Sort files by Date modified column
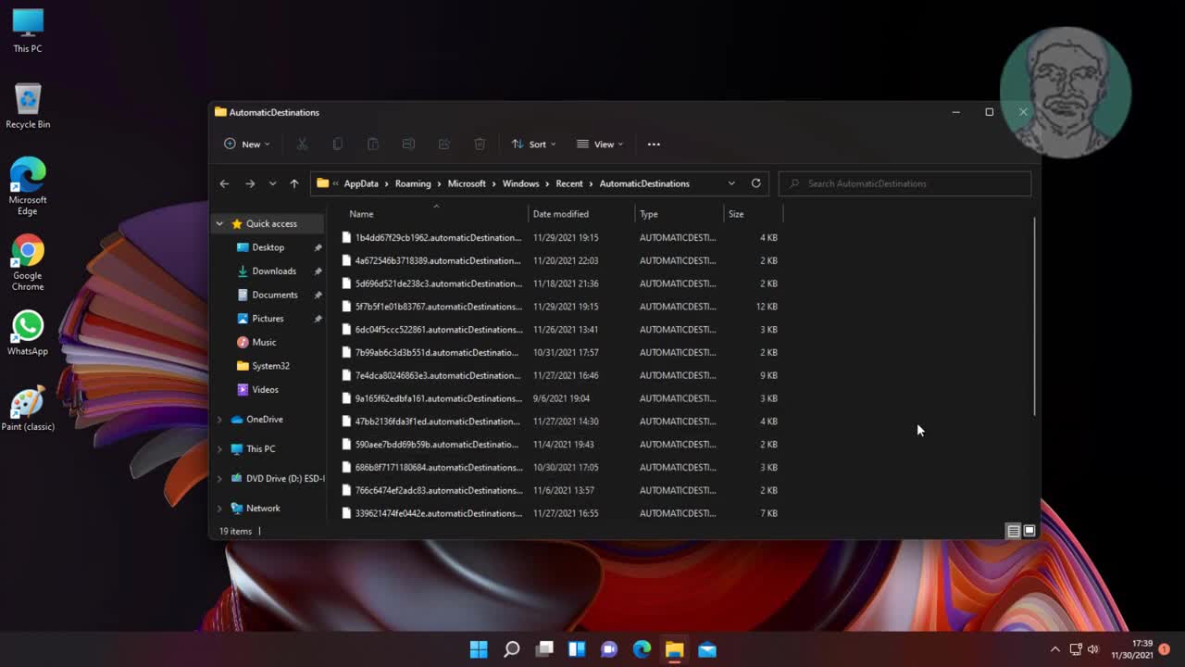 (561, 214)
